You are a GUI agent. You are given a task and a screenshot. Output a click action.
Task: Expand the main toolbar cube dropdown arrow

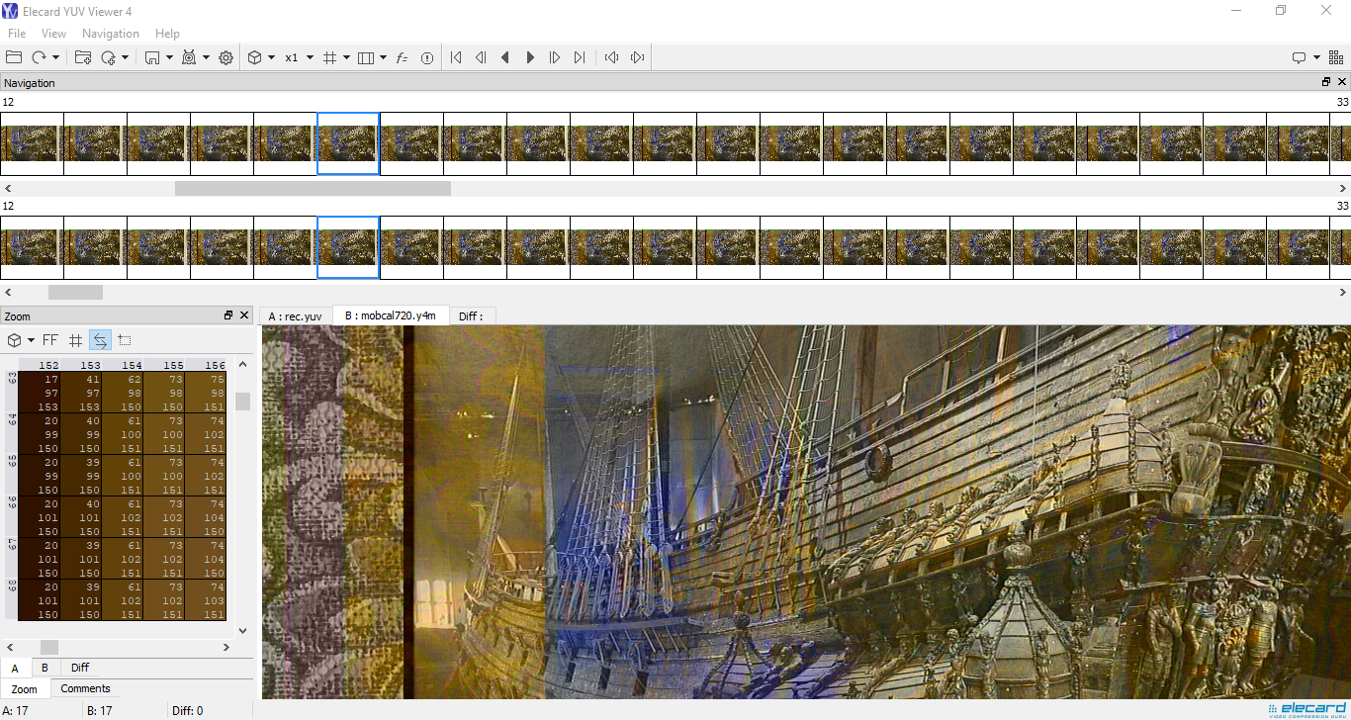[x=271, y=57]
